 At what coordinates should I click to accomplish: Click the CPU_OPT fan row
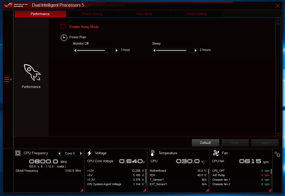coord(241,171)
